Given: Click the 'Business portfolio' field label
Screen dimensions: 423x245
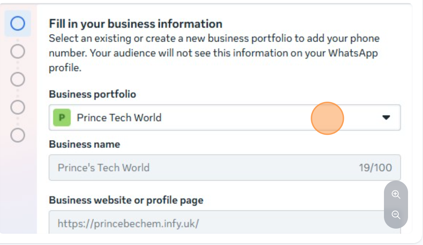Looking at the screenshot, I should 92,94.
